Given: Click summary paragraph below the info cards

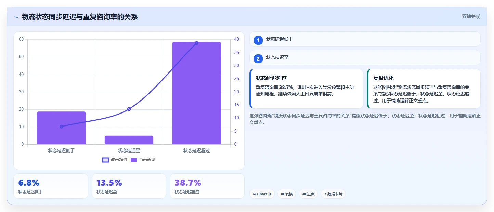Looking at the screenshot, I should [x=365, y=119].
